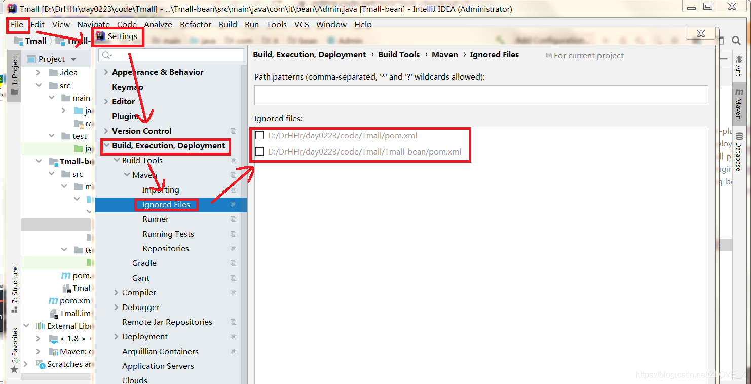The width and height of the screenshot is (751, 384).
Task: Open the Tools menu
Action: tap(277, 24)
